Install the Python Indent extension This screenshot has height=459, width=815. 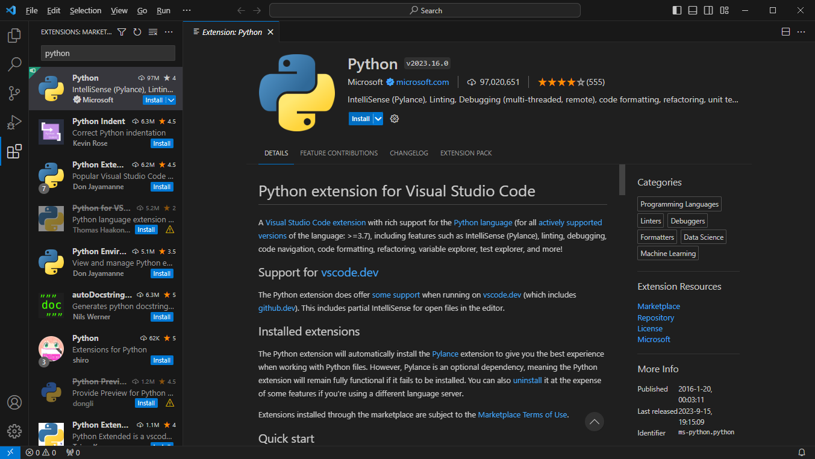click(x=161, y=143)
